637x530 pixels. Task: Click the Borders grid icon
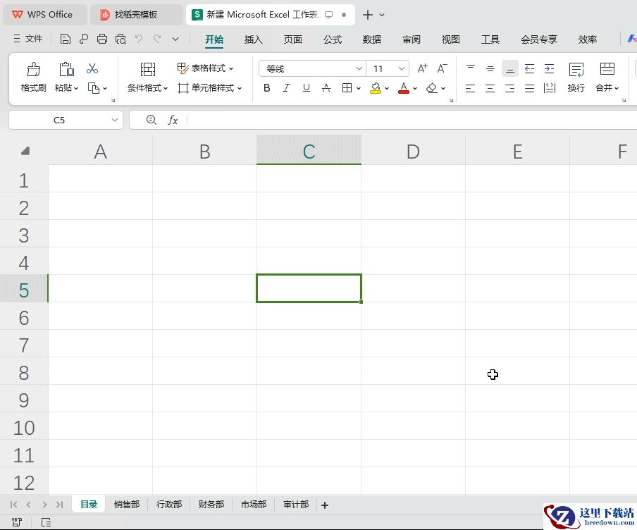coord(347,88)
